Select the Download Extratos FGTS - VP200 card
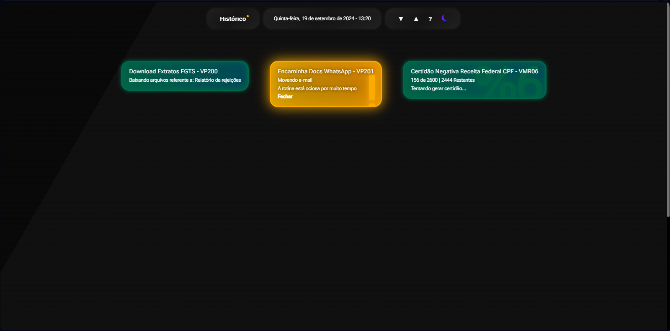670x331 pixels. click(185, 76)
